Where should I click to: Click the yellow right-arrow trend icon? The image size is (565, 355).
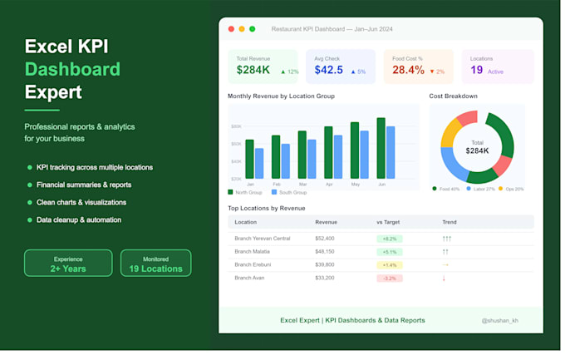pos(445,265)
